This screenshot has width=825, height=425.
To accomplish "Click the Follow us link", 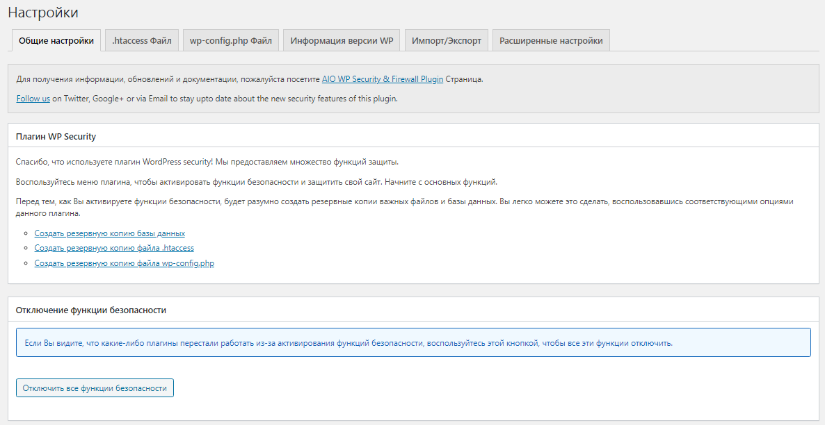I will click(x=33, y=99).
